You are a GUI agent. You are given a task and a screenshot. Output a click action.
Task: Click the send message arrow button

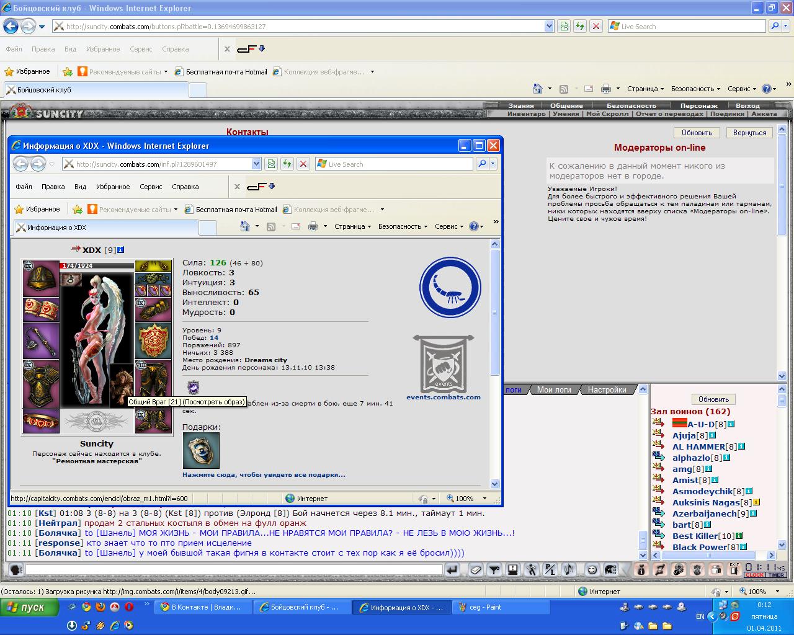(x=453, y=569)
